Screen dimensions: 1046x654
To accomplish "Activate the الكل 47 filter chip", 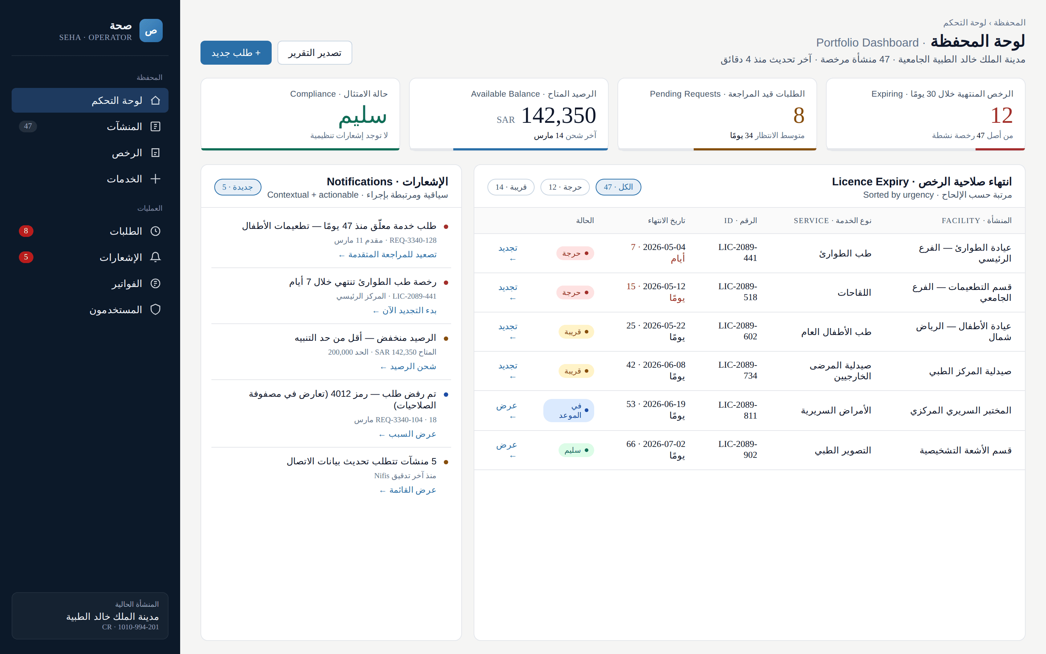I will 618,187.
